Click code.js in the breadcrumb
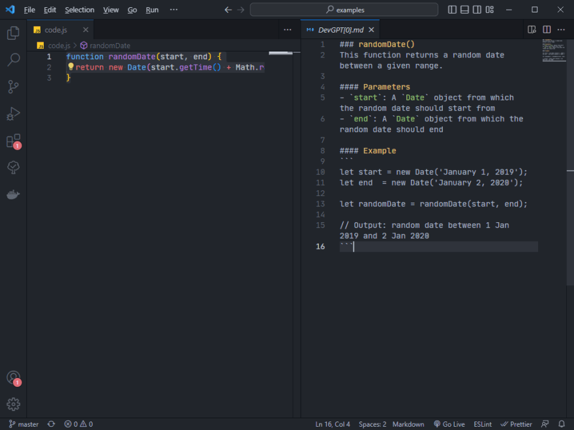Viewport: 574px width, 430px height. [59, 46]
